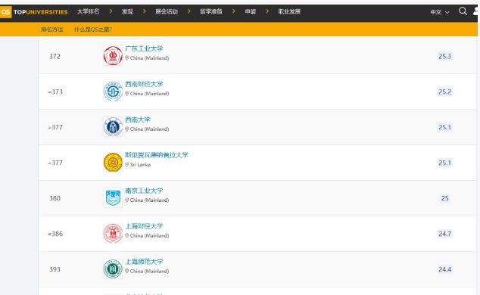Click score 25.1 in 西南大学 row
Screen dimensions: 480x295
[445, 127]
